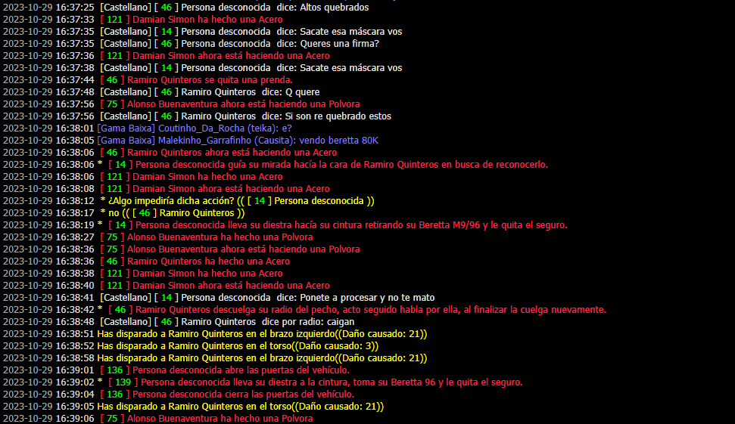Click the message "Si son re quebrado estos"

197,116
